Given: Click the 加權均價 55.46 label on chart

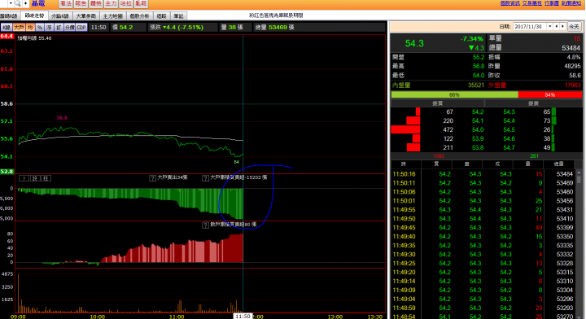Looking at the screenshot, I should pyautogui.click(x=34, y=38).
